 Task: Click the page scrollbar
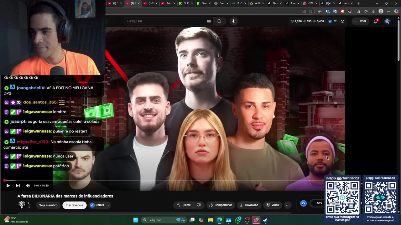tap(398, 41)
